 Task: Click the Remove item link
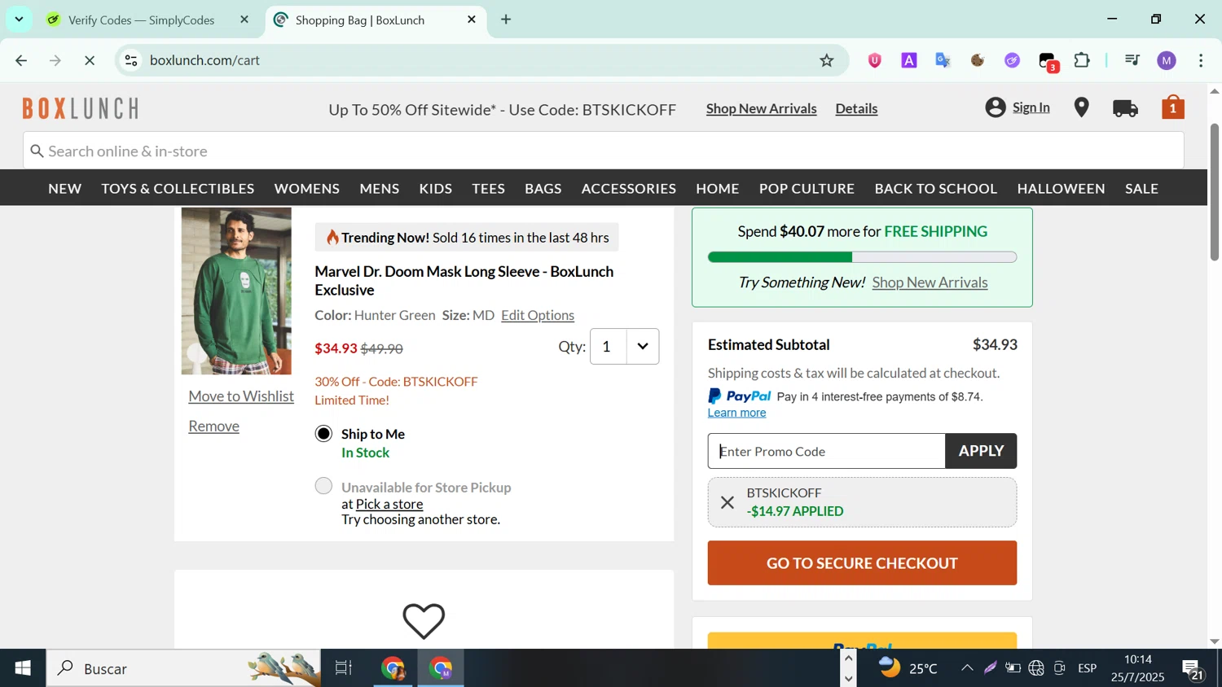(x=213, y=427)
